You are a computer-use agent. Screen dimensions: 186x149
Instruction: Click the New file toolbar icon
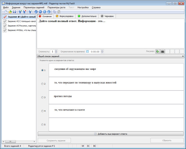6,12
